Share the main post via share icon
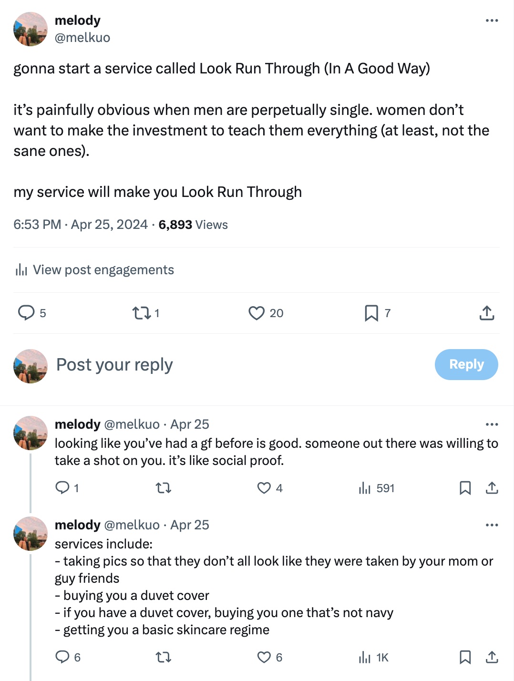The width and height of the screenshot is (514, 681). pos(487,313)
